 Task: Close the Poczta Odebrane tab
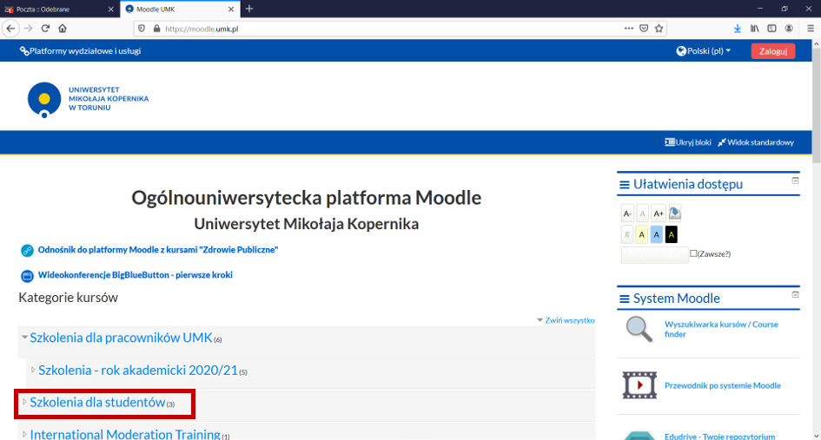[110, 9]
